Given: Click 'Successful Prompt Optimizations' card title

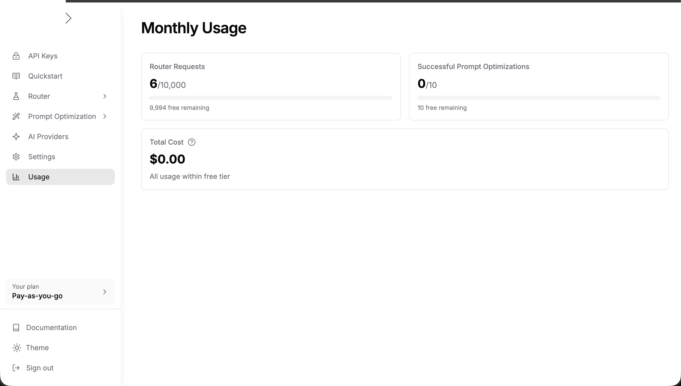Looking at the screenshot, I should coord(473,67).
